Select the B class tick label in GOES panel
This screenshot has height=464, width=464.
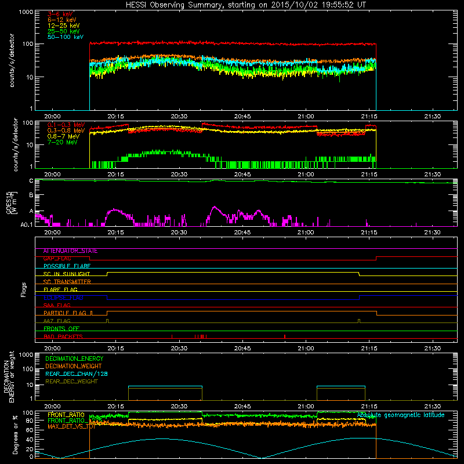pos(31,195)
